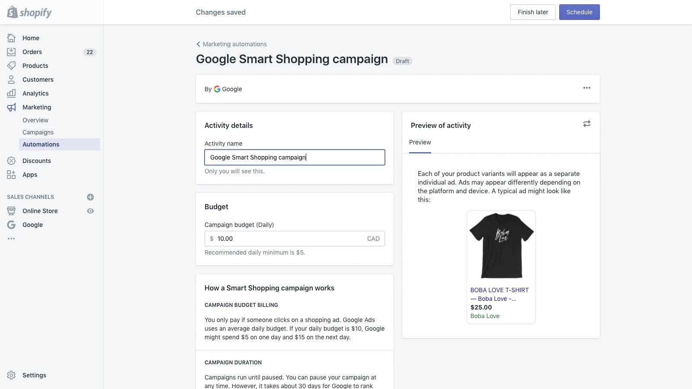Click the Customers person icon

pyautogui.click(x=12, y=80)
